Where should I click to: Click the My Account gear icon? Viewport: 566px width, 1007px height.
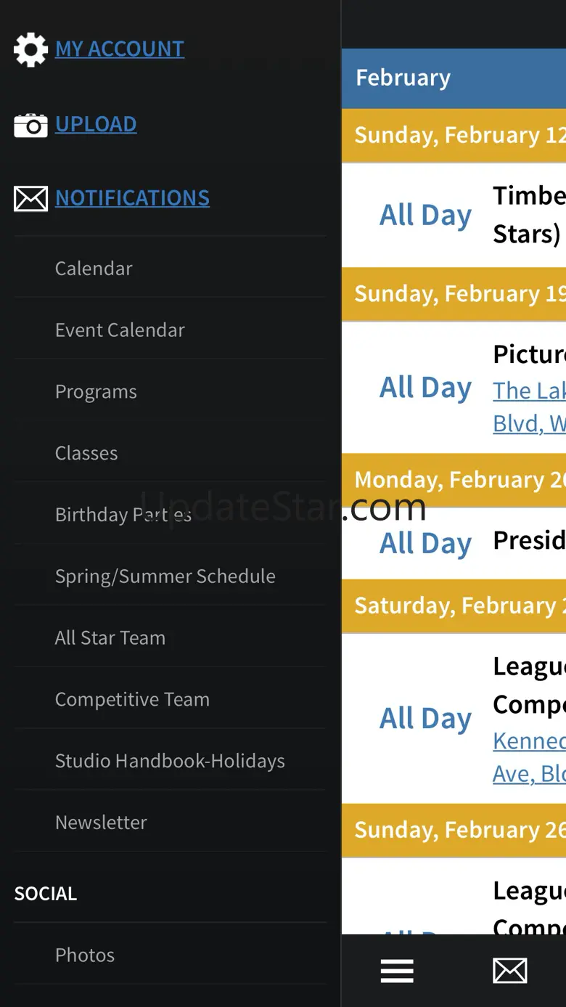30,50
